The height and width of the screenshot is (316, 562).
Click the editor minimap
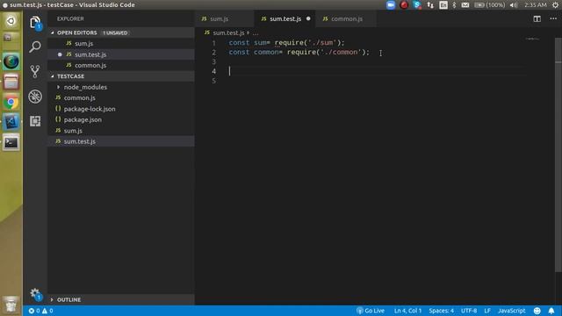tap(533, 39)
